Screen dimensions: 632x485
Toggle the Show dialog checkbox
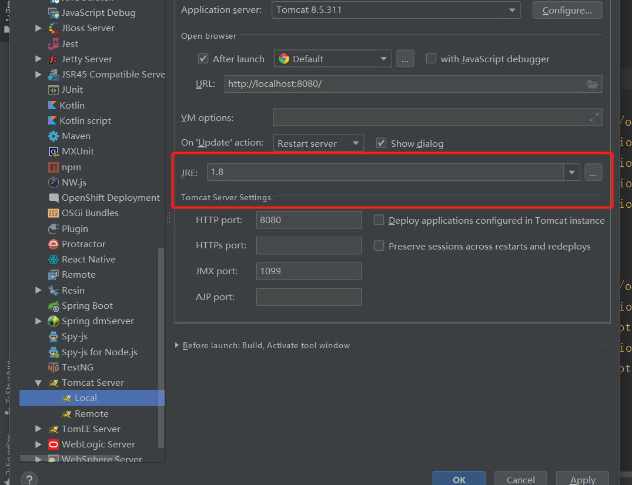tap(381, 143)
